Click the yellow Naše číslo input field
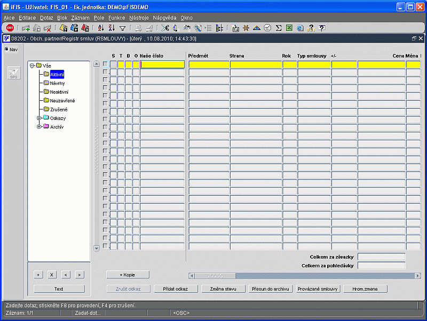The image size is (427, 321). click(162, 65)
